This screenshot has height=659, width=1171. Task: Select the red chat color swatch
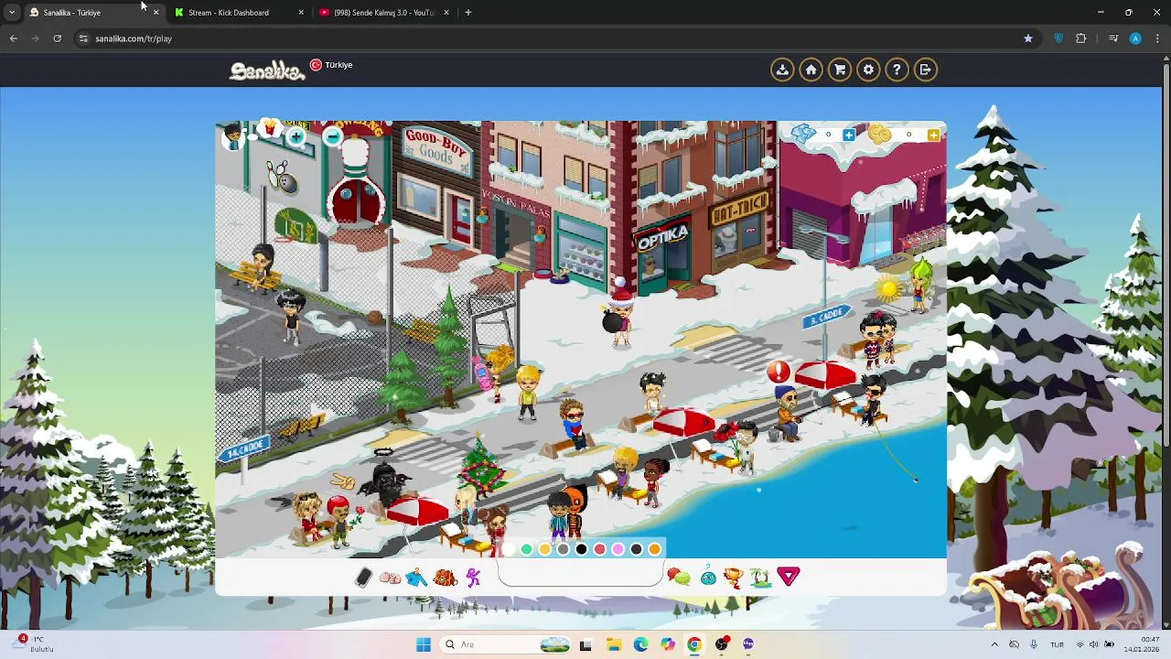pos(600,549)
